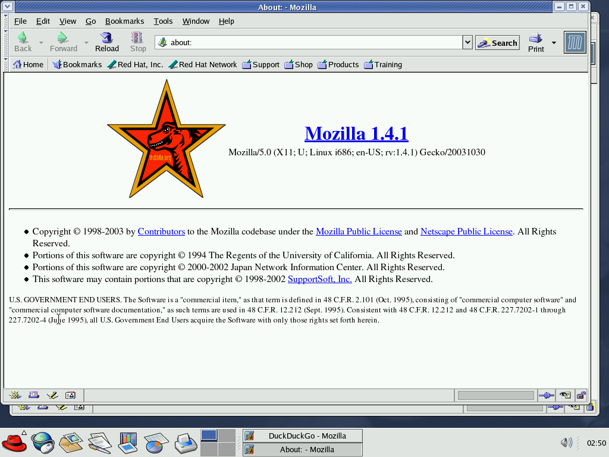Follow the Mozilla 1.4.1 heading link

click(356, 133)
